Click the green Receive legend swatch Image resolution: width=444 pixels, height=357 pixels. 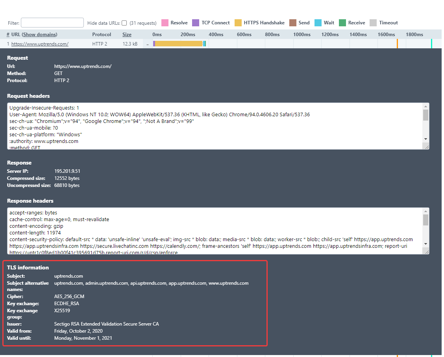(x=342, y=23)
